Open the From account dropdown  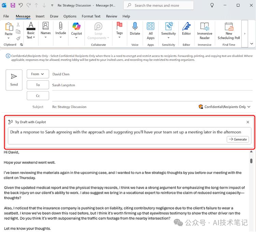(38, 74)
